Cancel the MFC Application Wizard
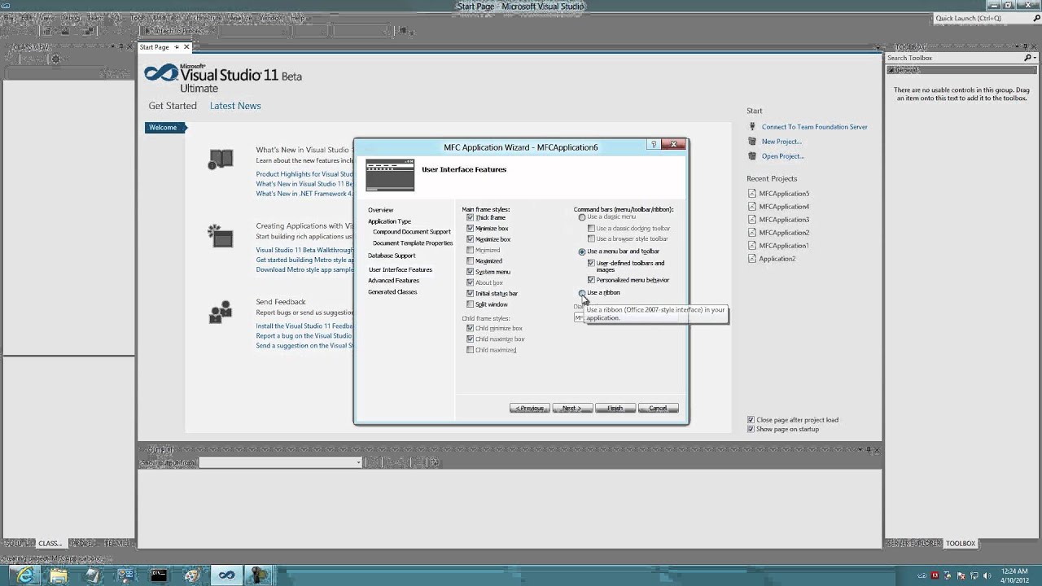The width and height of the screenshot is (1042, 586). coord(659,408)
